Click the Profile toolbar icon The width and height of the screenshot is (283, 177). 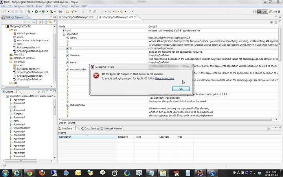(x=44, y=11)
